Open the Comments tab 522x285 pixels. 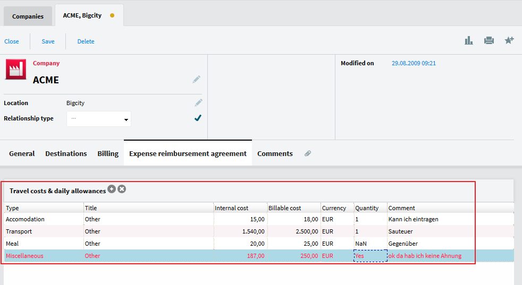(275, 153)
